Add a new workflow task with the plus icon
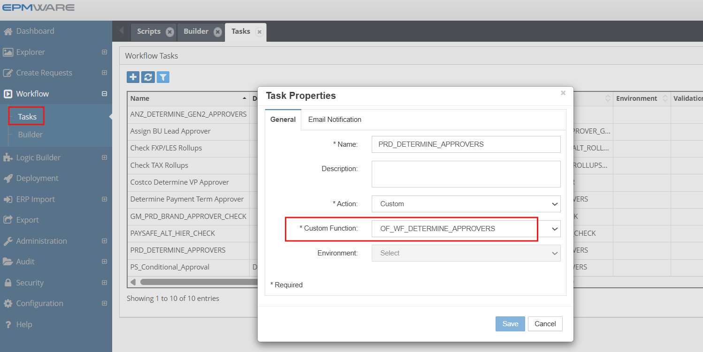 click(132, 76)
